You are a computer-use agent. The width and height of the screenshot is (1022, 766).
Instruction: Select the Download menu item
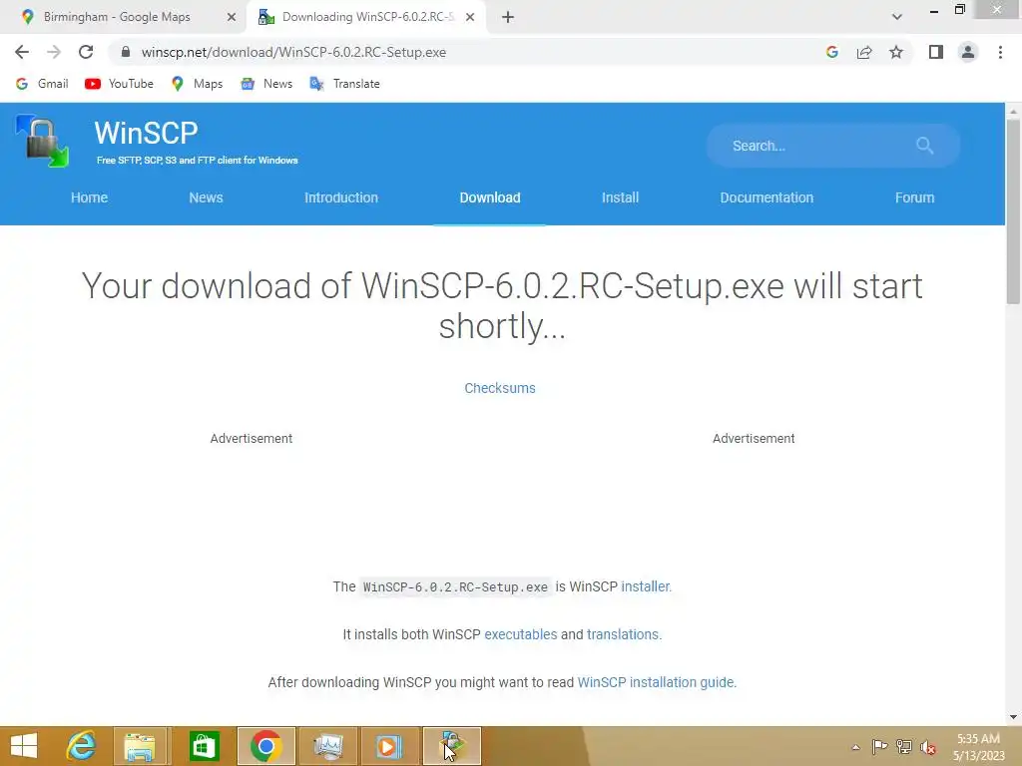pos(489,197)
